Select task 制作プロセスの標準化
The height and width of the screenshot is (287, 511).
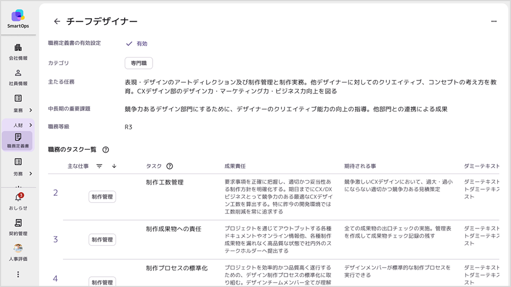tap(177, 268)
